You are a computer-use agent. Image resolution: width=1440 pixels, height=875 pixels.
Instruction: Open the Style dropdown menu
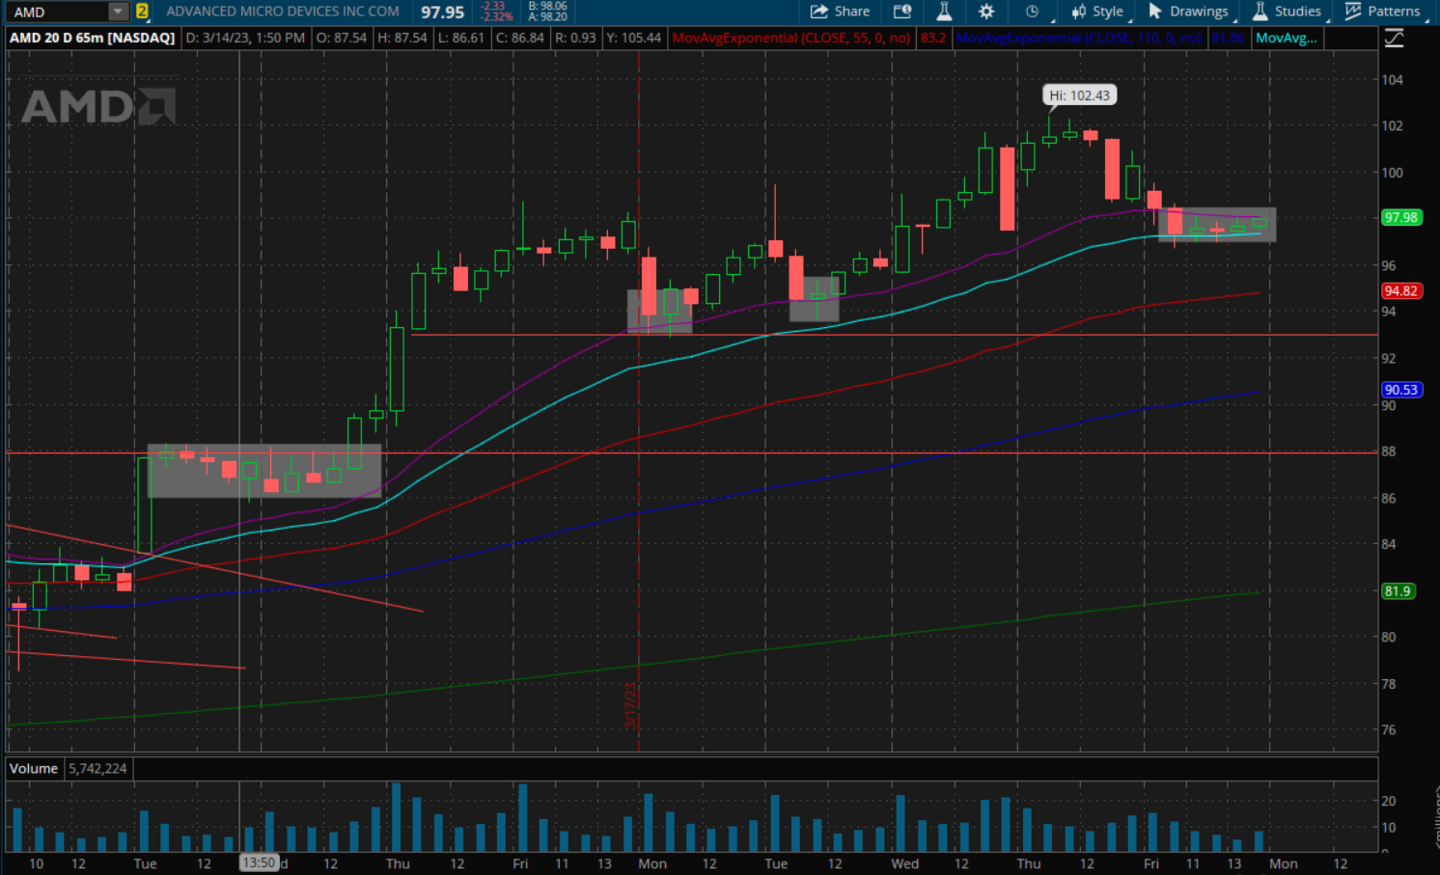(x=1097, y=12)
